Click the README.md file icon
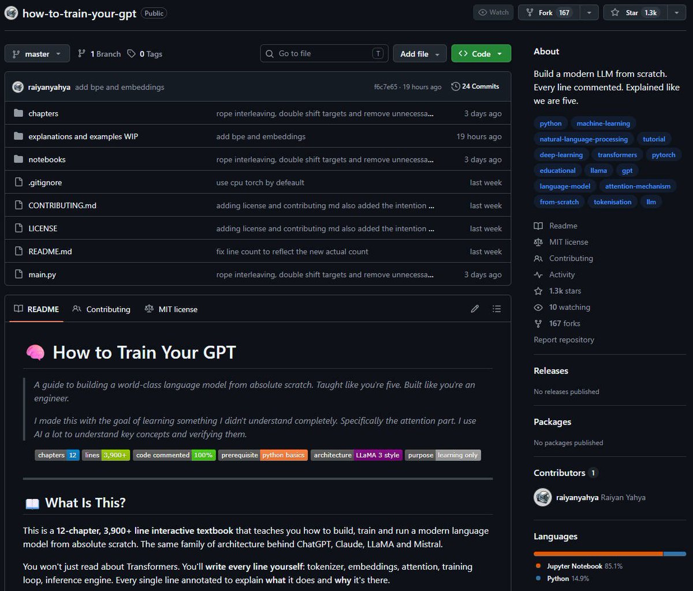The width and height of the screenshot is (693, 591). click(x=18, y=252)
